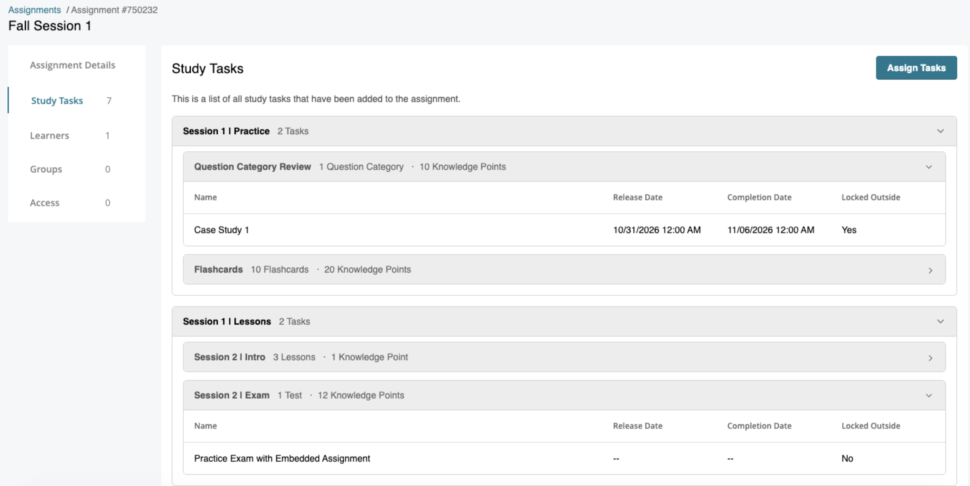Click the Session 1 | Lessons header title

tap(227, 321)
